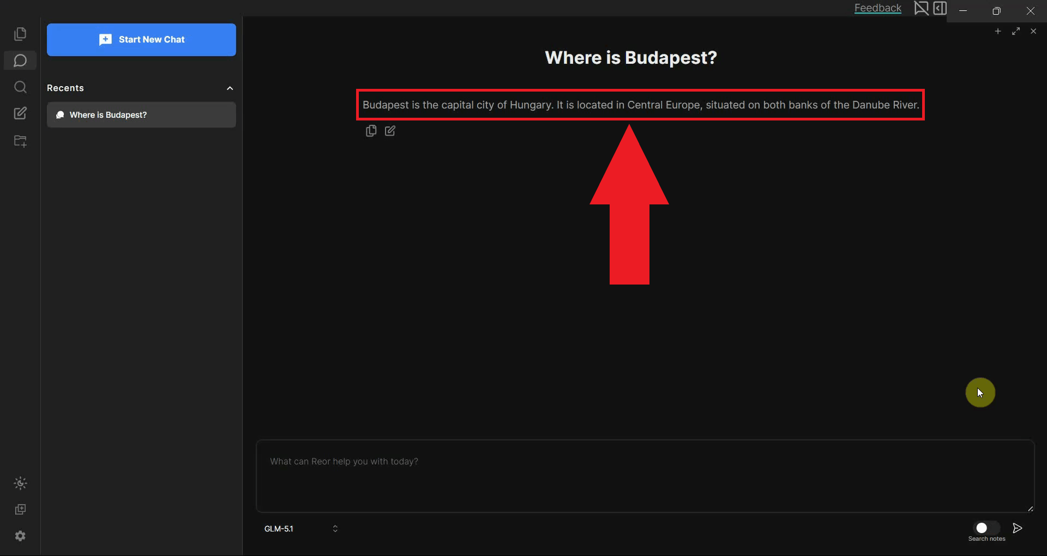Open the Feedback link
The width and height of the screenshot is (1047, 556).
tap(877, 8)
